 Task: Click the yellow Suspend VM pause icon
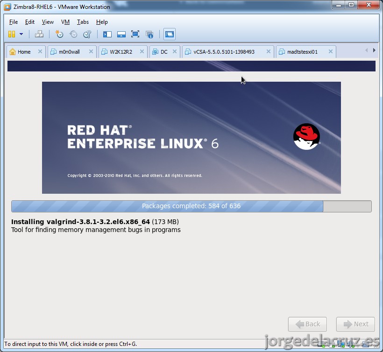point(12,34)
